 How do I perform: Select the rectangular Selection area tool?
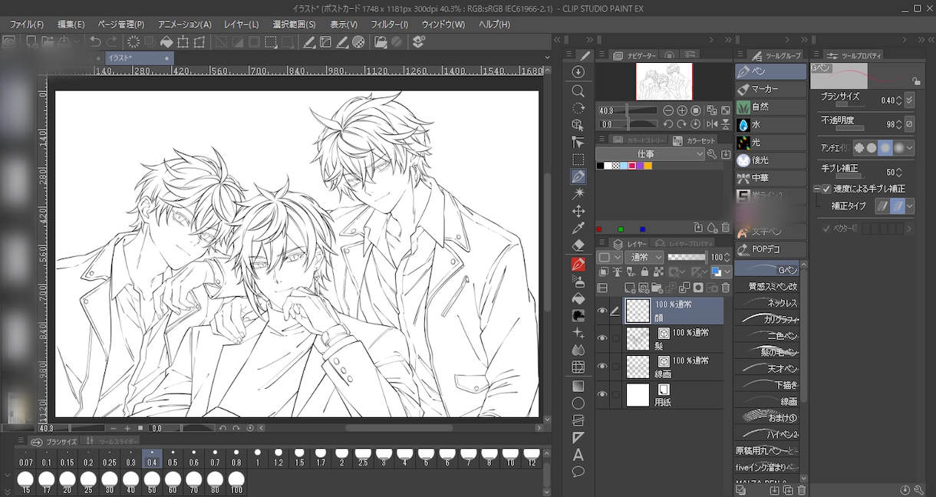click(578, 160)
